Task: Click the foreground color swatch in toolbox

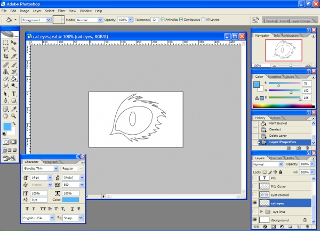Action: (7, 126)
